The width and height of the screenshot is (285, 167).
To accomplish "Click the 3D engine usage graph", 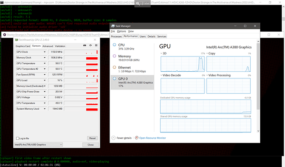I will [183, 64].
